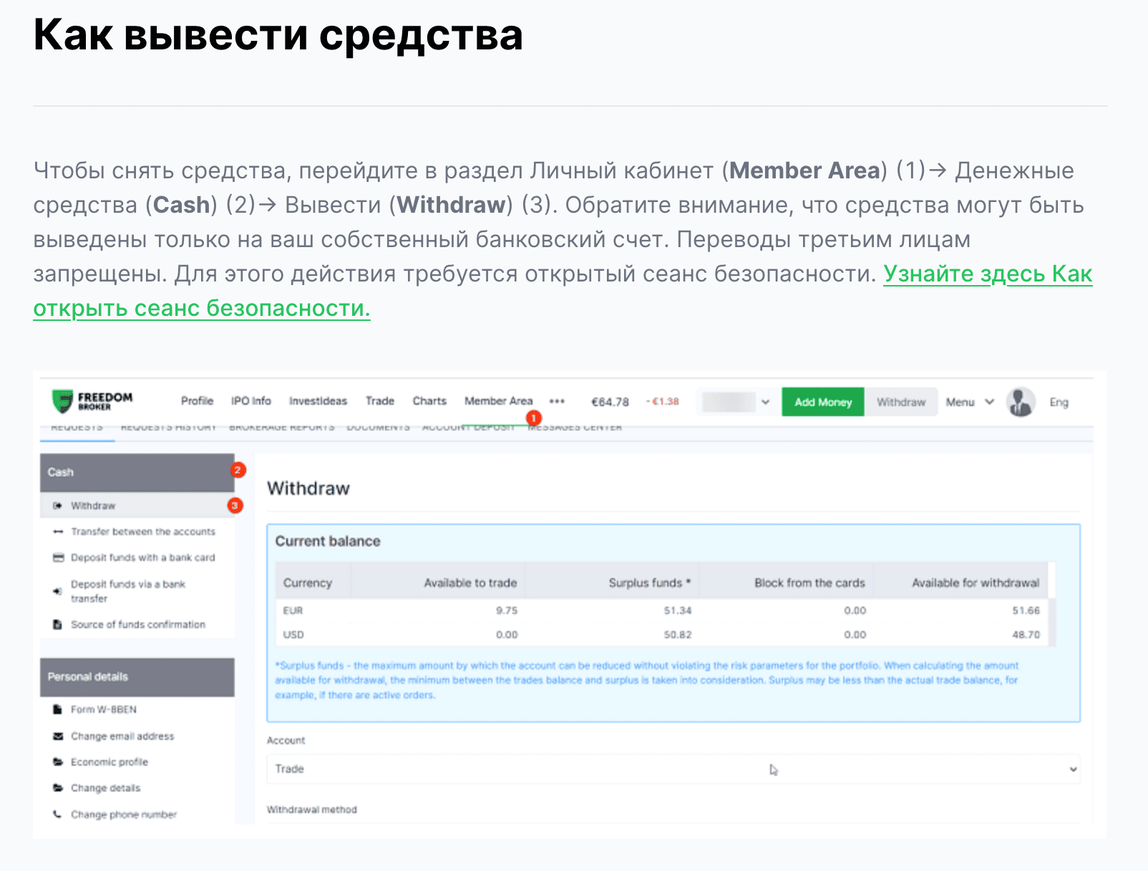Screen dimensions: 1148x871
Task: Click the Withdraw arrow icon in sidebar
Action: tap(57, 506)
